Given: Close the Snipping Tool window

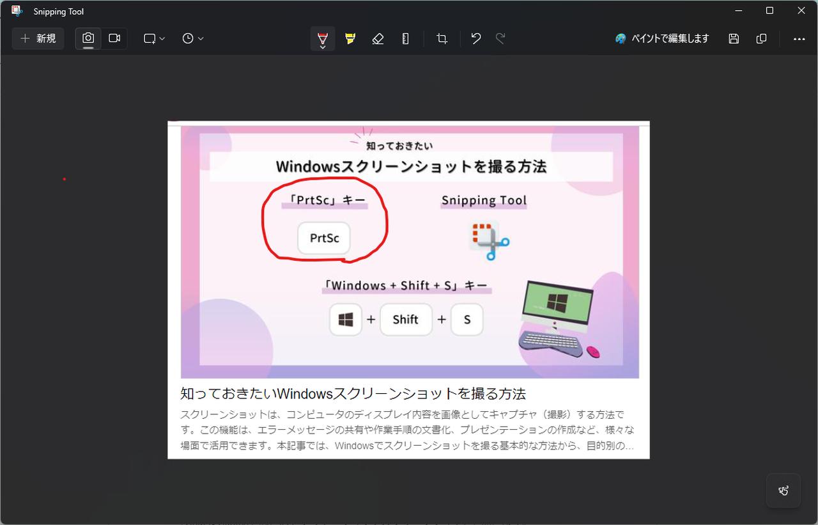Looking at the screenshot, I should coord(801,11).
